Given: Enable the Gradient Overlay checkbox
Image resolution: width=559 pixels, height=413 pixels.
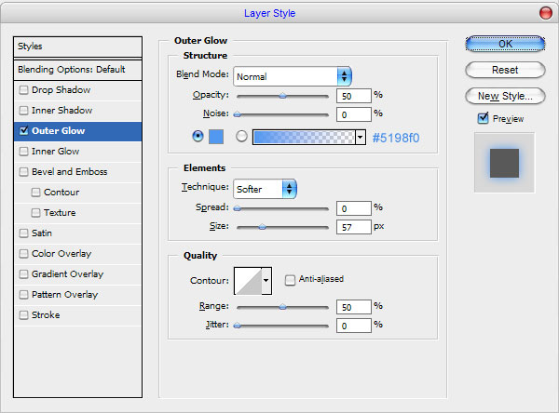Looking at the screenshot, I should tap(23, 274).
